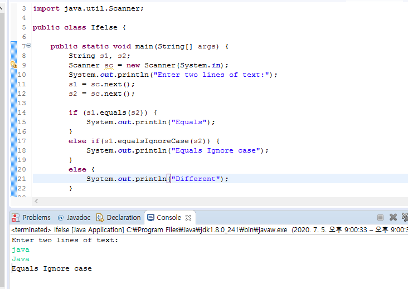Click capitalized 'Java' input in console
Viewport: 408px width, 289px height.
click(21, 259)
